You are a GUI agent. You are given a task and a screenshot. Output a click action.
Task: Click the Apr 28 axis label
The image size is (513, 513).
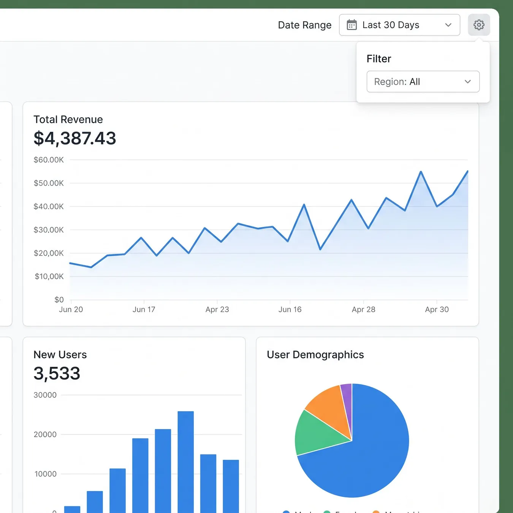[364, 309]
